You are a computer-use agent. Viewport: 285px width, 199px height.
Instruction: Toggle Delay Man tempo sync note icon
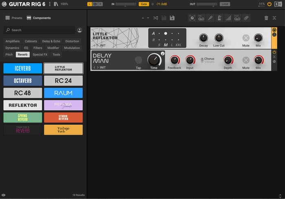point(162,53)
